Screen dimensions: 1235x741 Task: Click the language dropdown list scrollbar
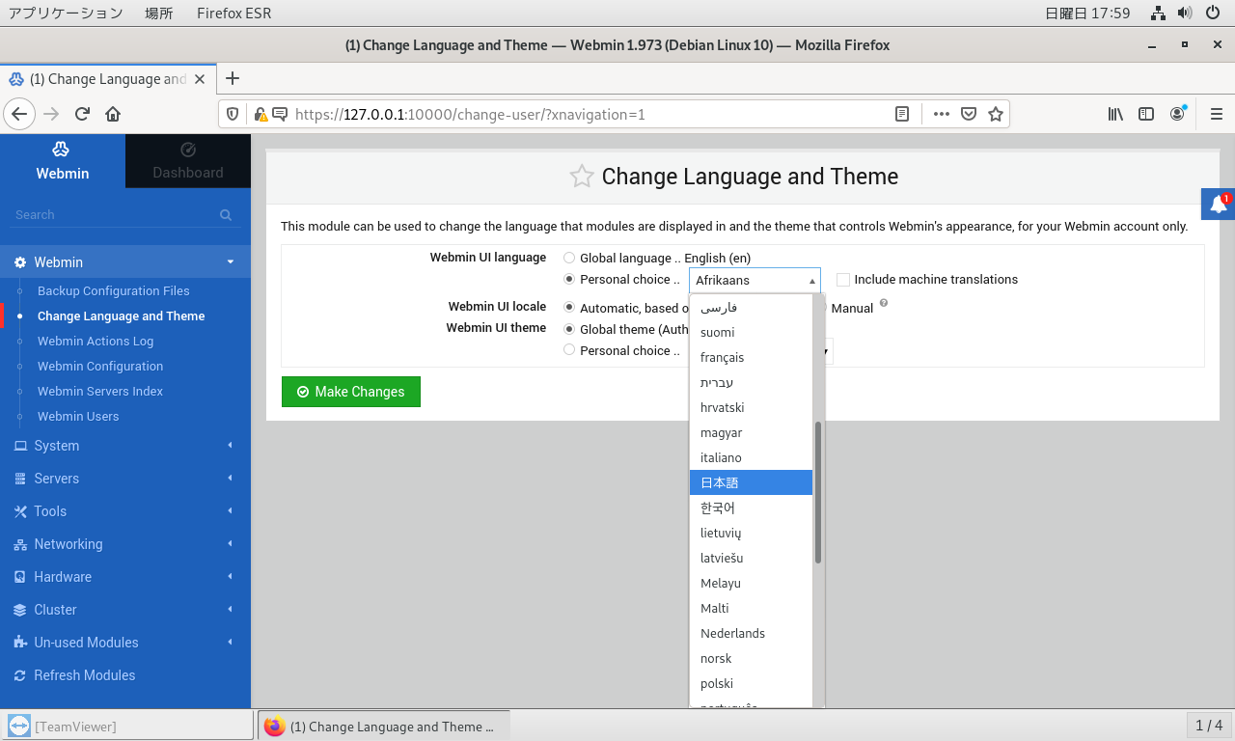[818, 492]
